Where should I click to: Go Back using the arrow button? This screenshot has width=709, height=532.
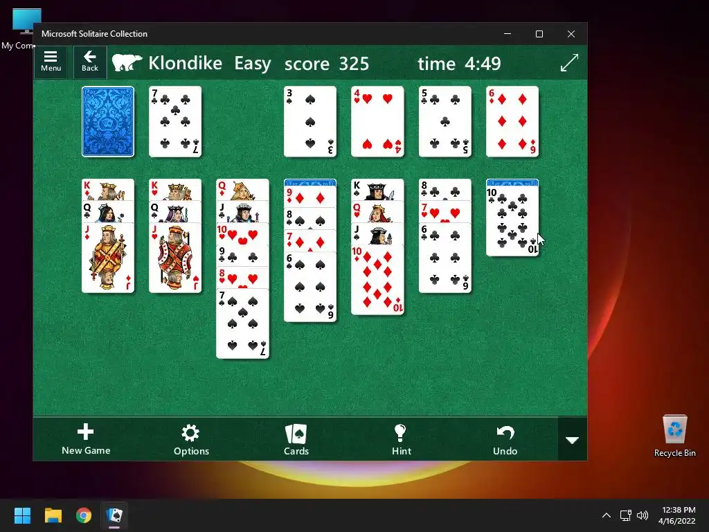(x=90, y=62)
